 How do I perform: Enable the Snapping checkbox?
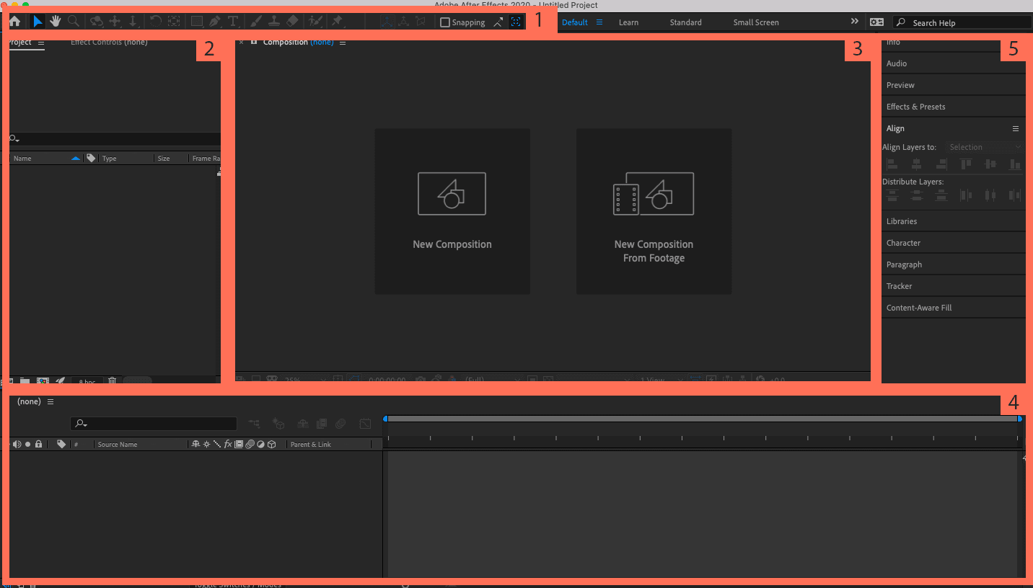[444, 22]
